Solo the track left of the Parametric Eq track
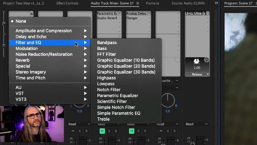 pos(80,131)
